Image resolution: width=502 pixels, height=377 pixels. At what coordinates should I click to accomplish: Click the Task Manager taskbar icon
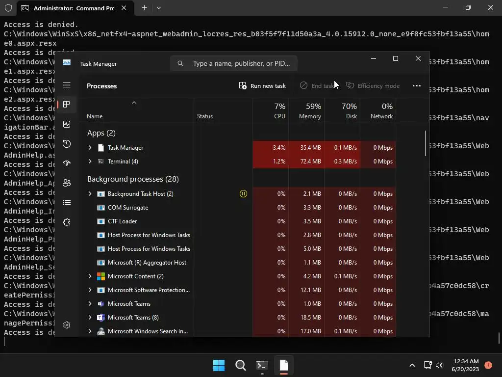(284, 365)
